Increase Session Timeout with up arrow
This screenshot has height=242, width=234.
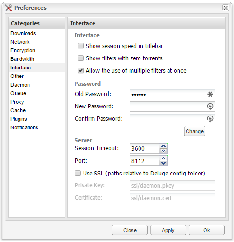[163, 146]
